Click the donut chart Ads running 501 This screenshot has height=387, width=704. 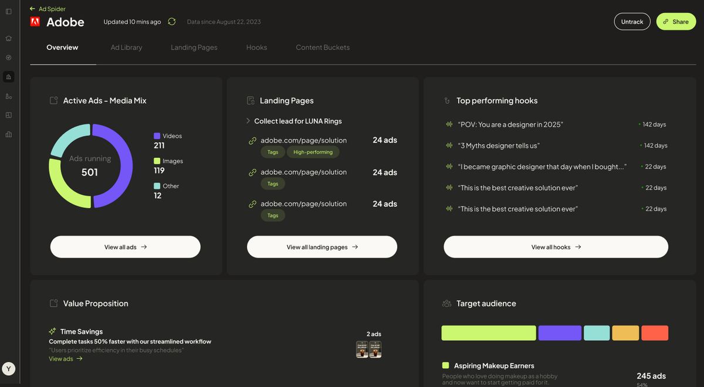coord(90,166)
